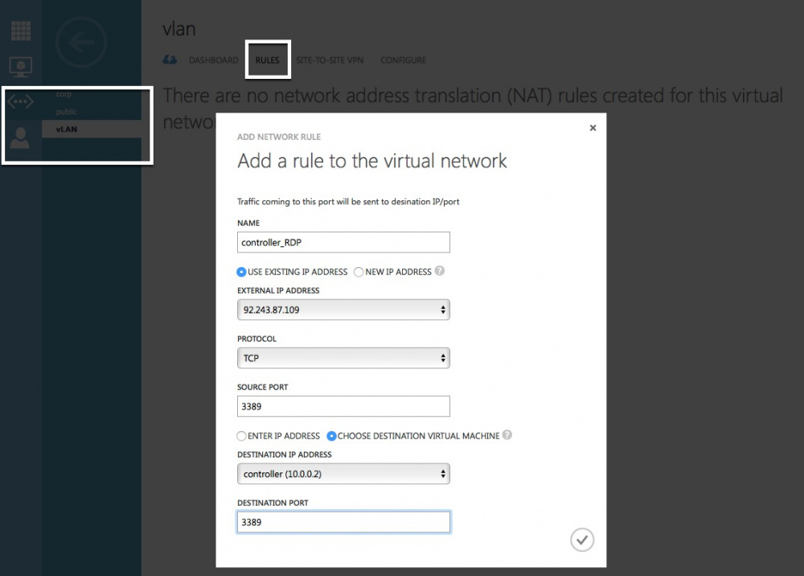
Task: Open the all items grid icon
Action: 21,31
